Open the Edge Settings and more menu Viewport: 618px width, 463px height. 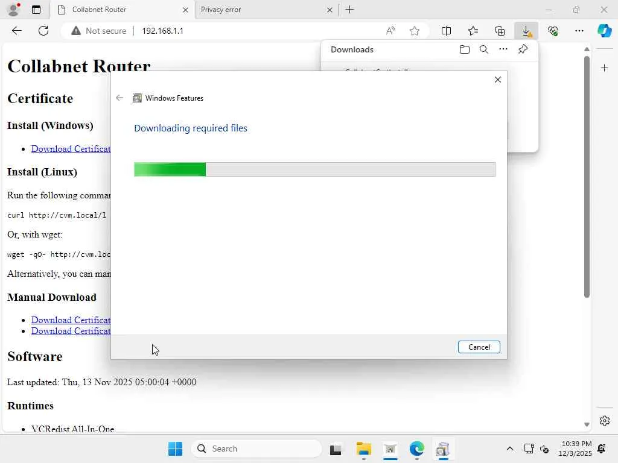(579, 31)
